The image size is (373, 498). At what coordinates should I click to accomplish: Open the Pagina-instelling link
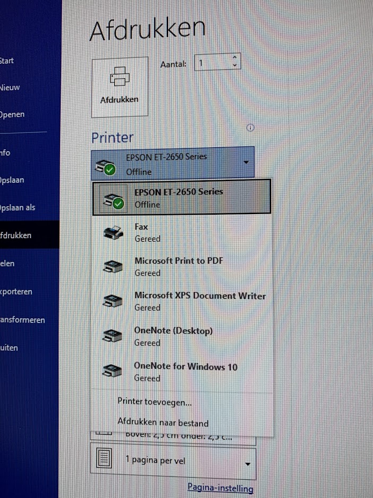coord(220,488)
